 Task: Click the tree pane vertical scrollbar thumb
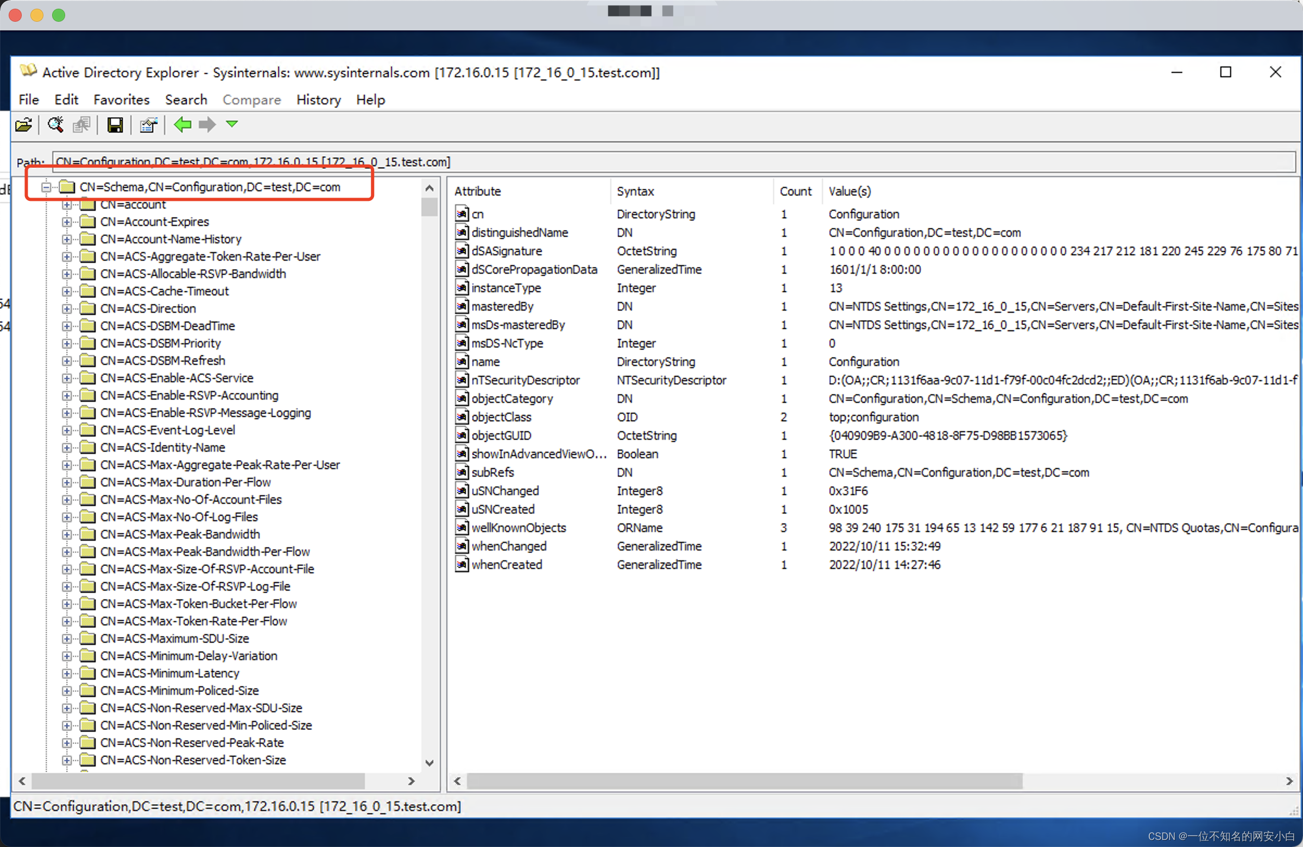coord(429,207)
